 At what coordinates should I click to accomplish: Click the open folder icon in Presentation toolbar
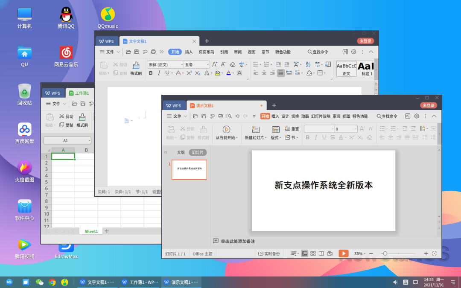point(195,116)
